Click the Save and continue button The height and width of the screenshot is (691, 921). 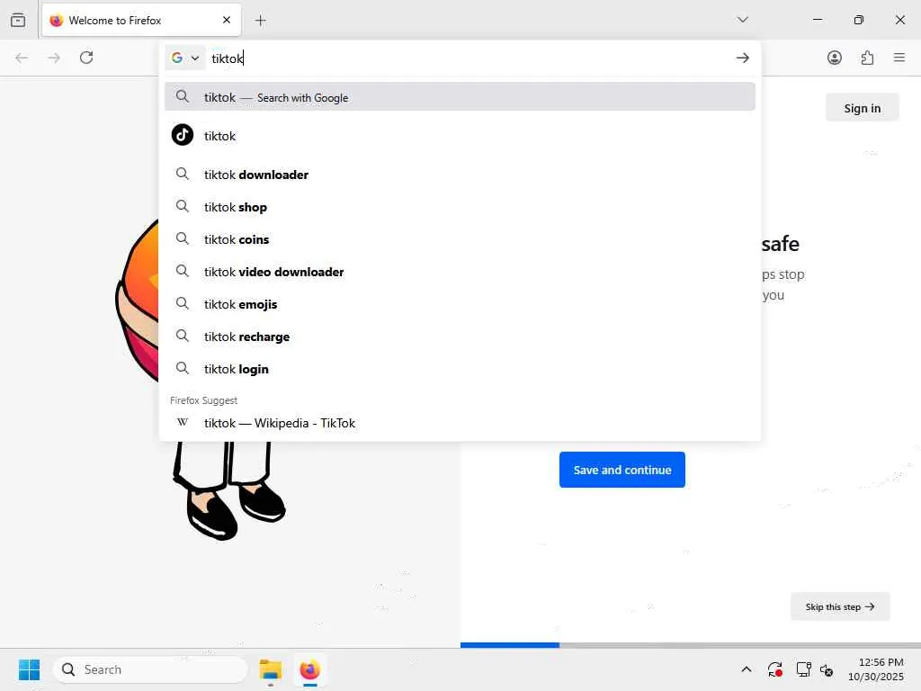point(622,470)
